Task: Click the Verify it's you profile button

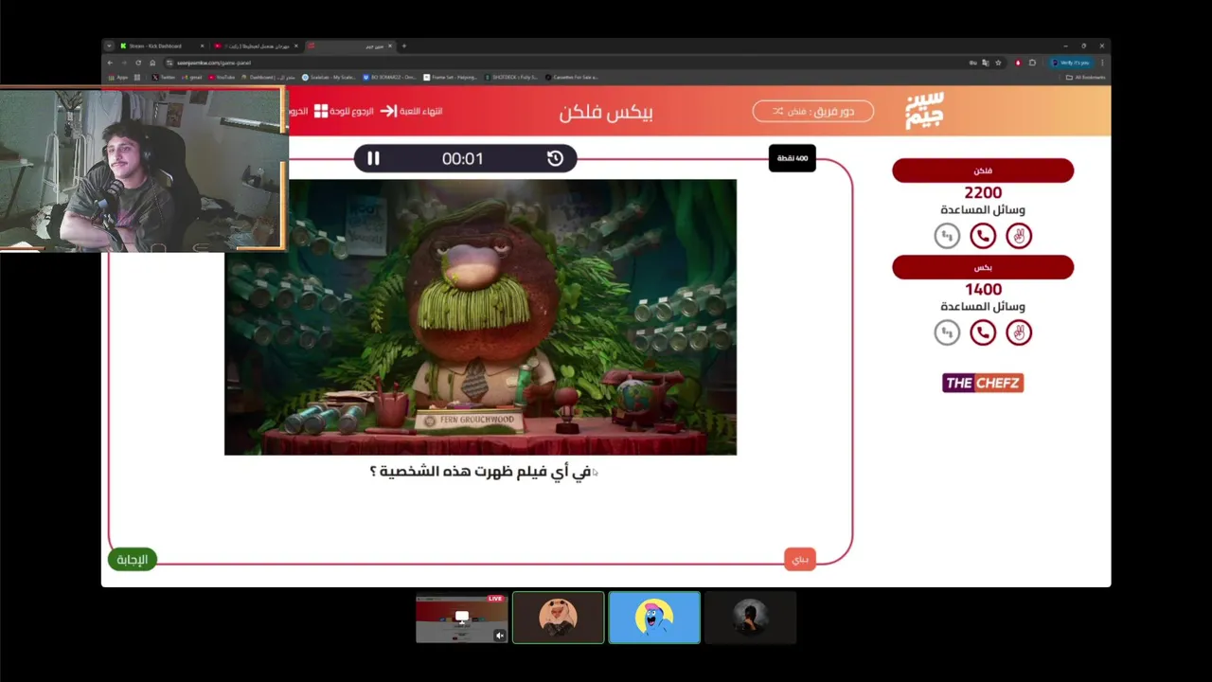Action: [x=1070, y=63]
